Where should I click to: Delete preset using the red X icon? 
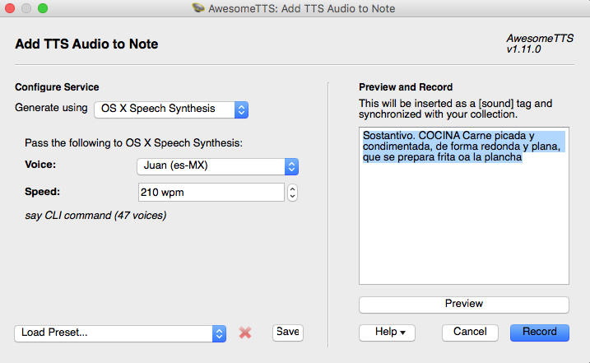(x=244, y=333)
